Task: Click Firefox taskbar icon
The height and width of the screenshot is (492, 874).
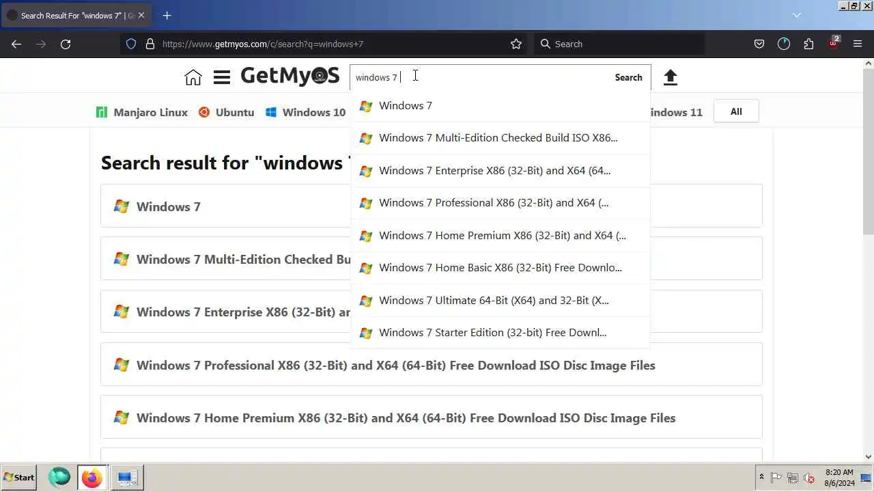Action: click(91, 477)
